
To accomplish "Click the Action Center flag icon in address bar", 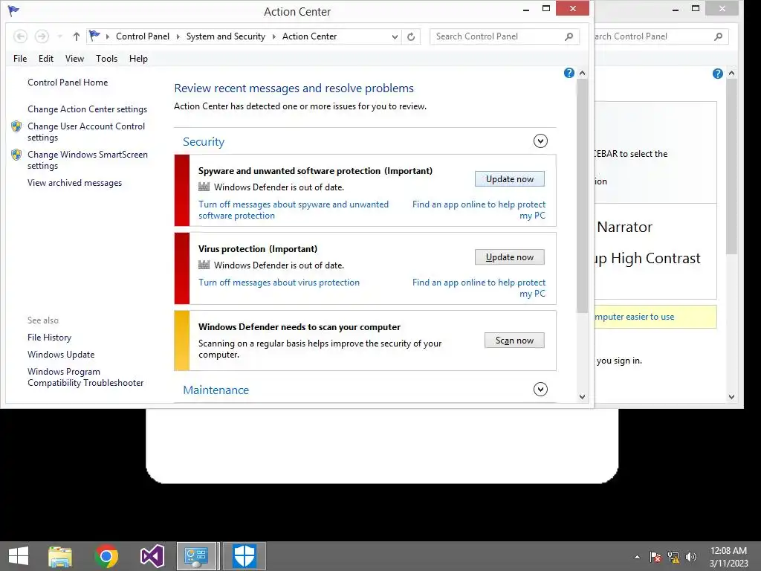I will tap(94, 36).
